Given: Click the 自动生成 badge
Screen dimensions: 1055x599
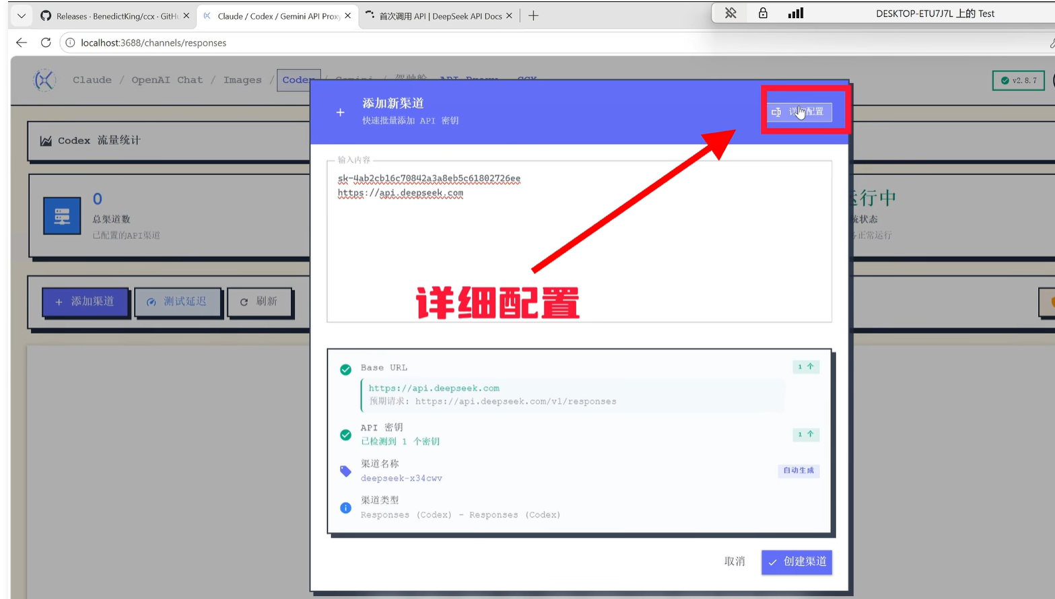Looking at the screenshot, I should tap(798, 470).
